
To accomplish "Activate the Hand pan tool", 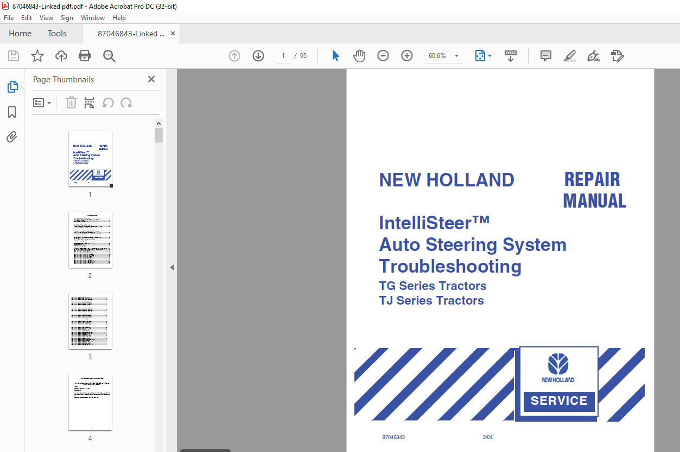I will point(359,56).
